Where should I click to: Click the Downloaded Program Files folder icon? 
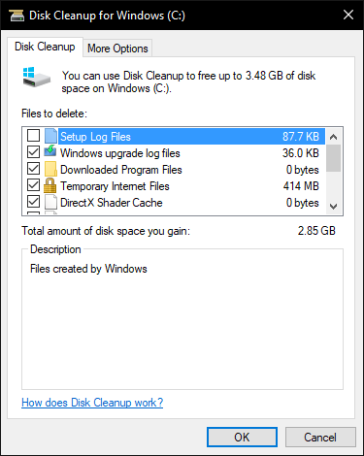tap(50, 169)
